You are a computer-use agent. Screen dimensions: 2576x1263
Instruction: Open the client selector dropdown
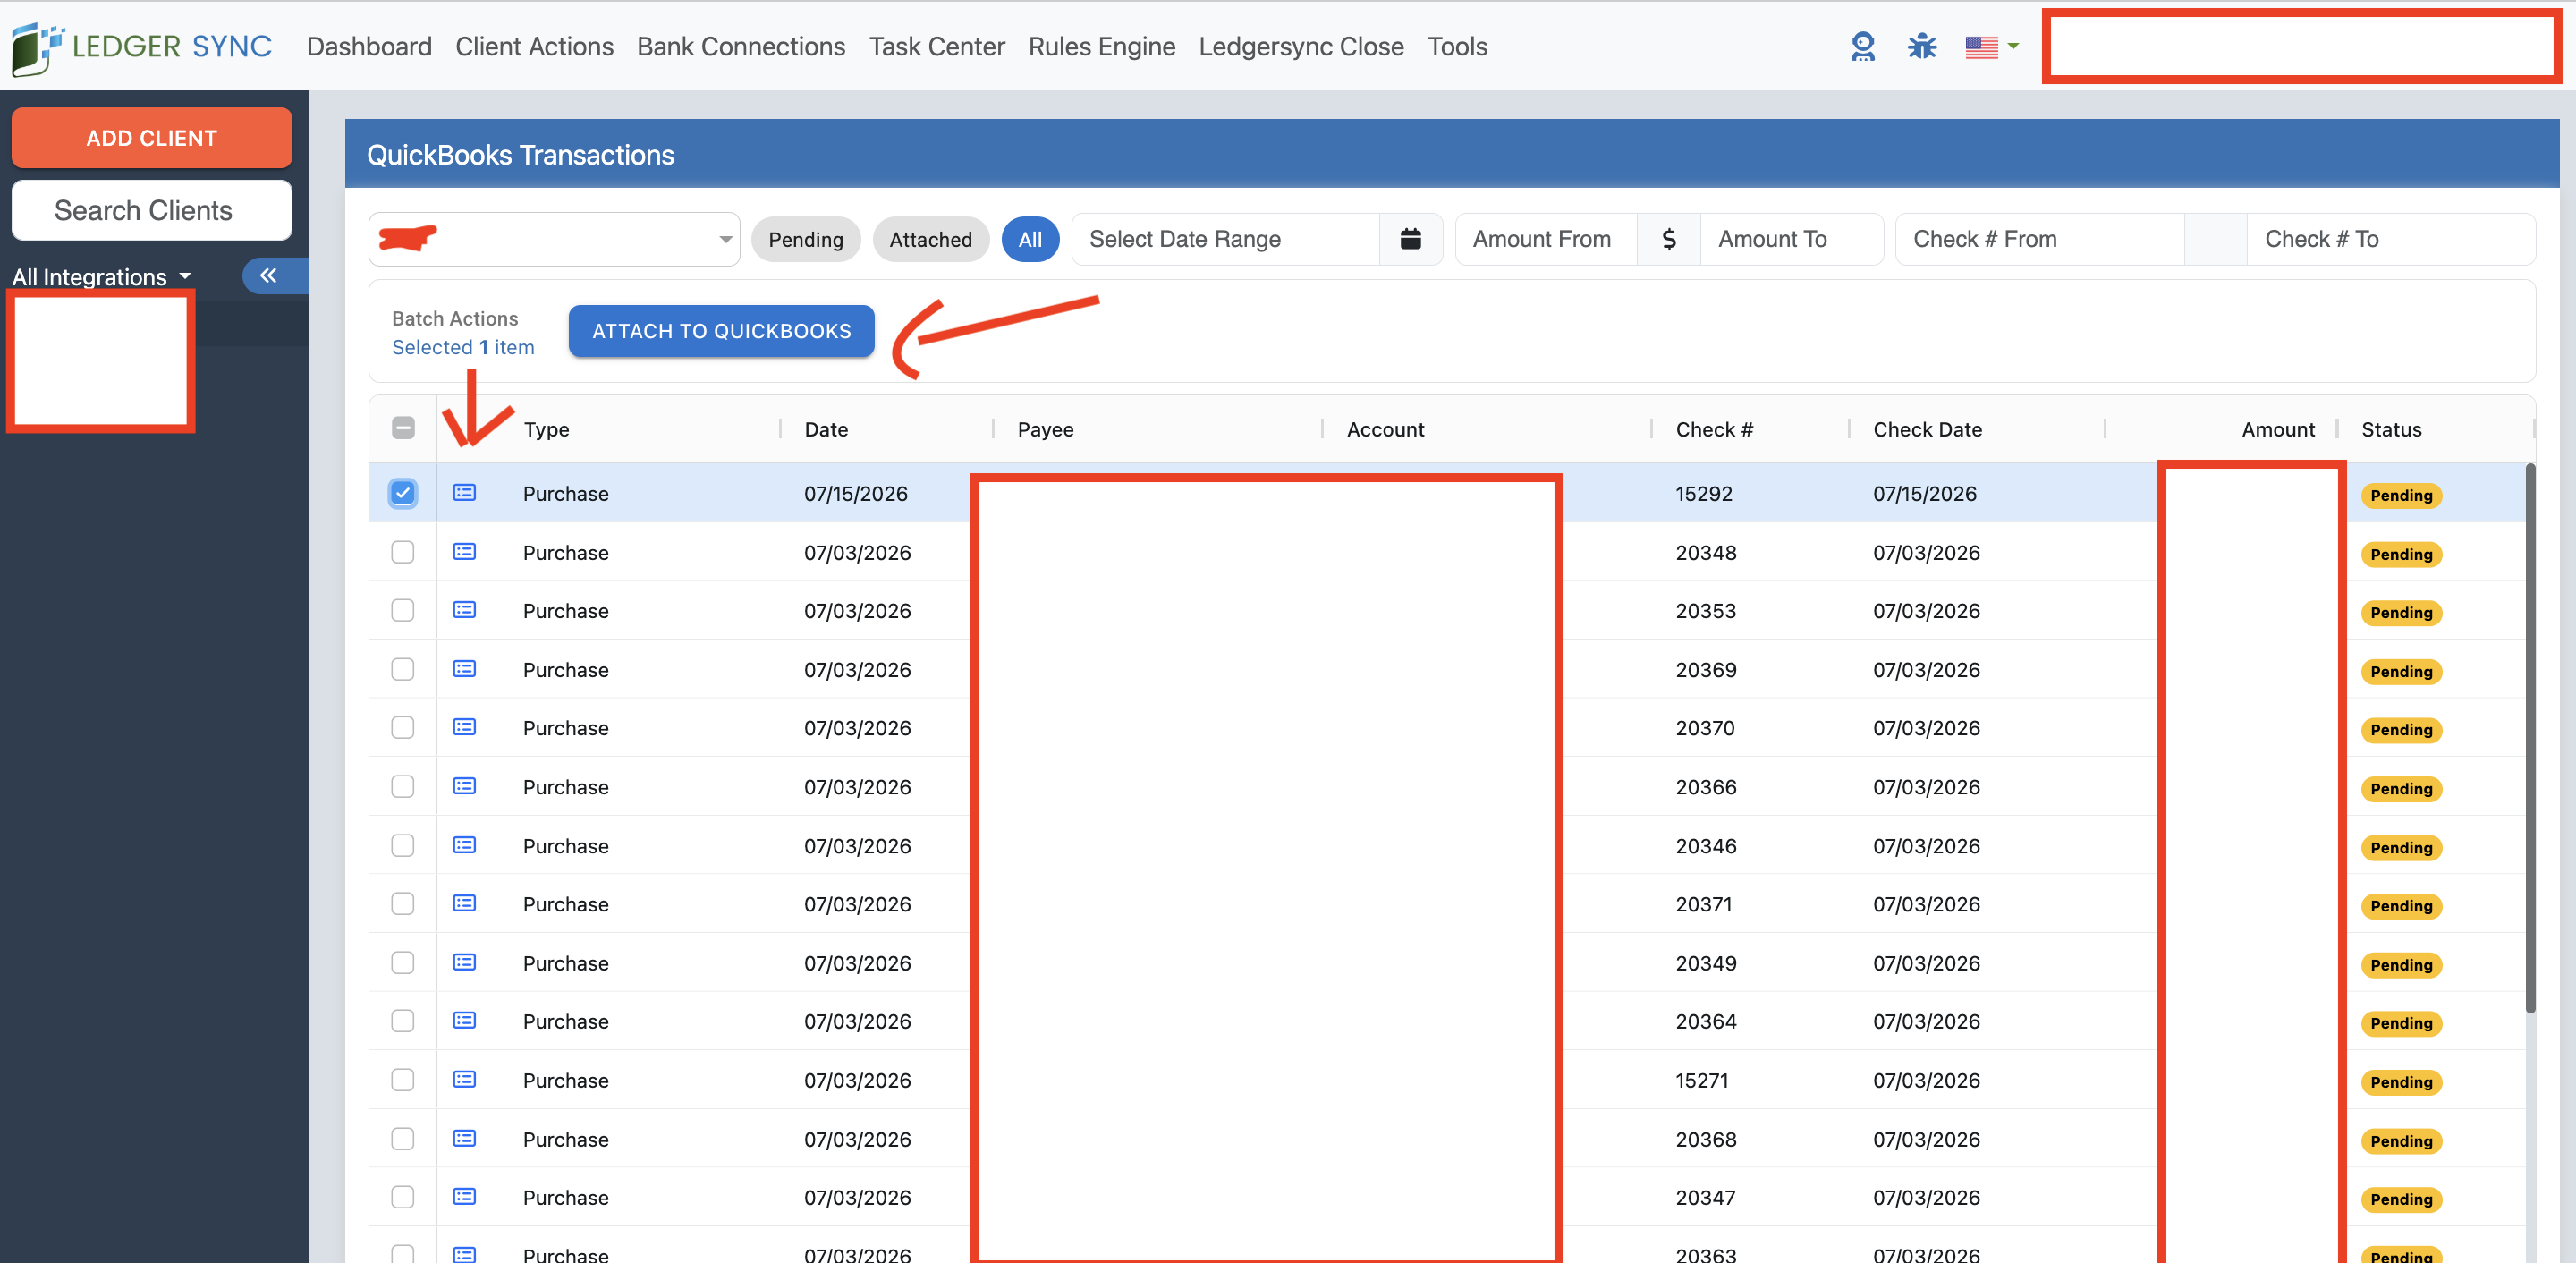554,239
